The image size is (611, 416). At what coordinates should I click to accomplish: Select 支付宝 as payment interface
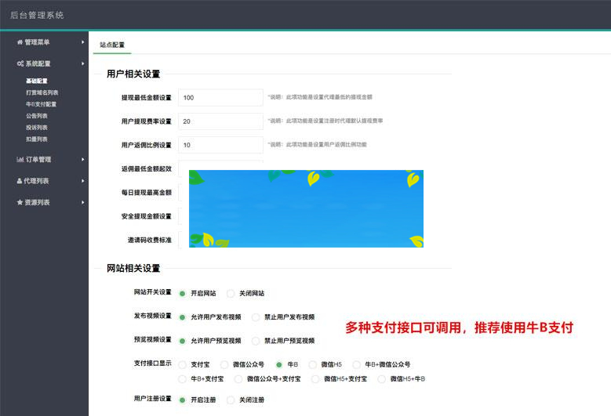point(183,364)
